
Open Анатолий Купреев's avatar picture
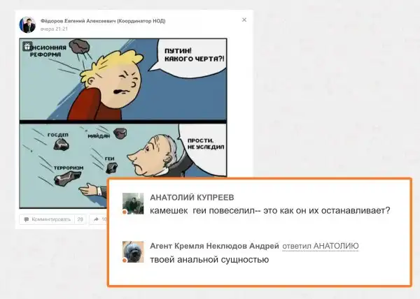click(133, 203)
